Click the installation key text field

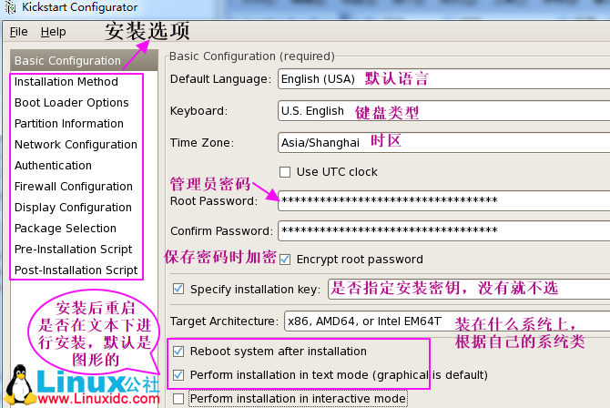coord(469,289)
